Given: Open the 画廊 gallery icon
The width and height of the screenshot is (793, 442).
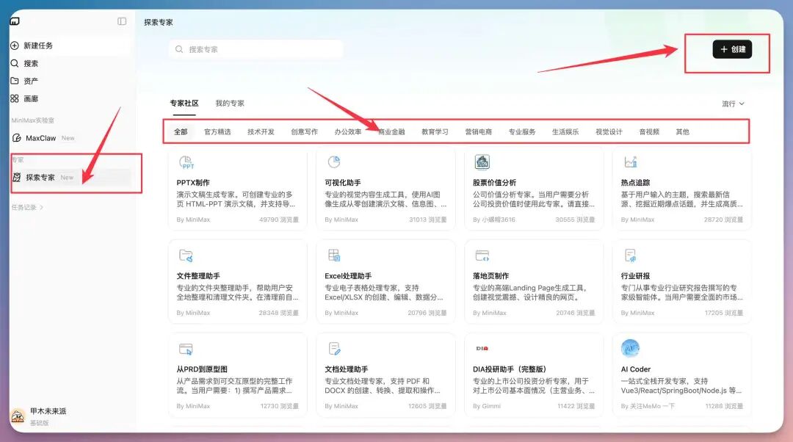Looking at the screenshot, I should click(x=15, y=98).
